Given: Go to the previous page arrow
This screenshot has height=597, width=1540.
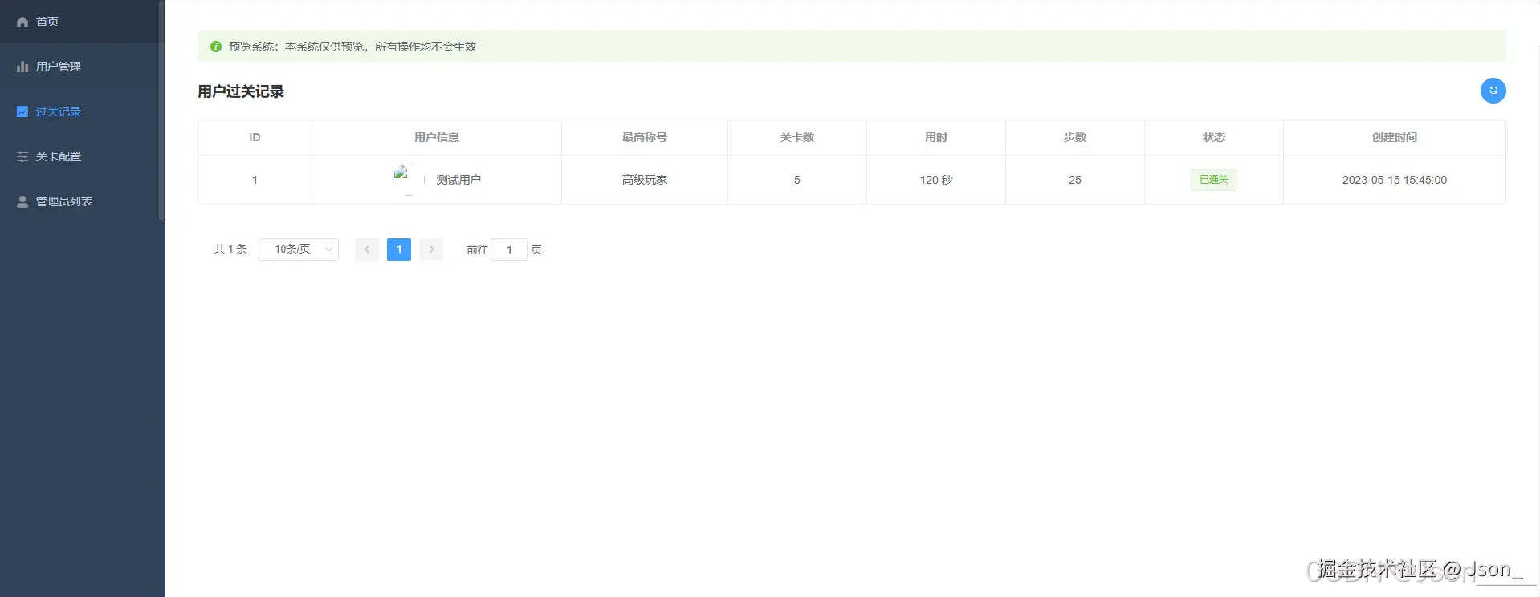Looking at the screenshot, I should coord(367,250).
